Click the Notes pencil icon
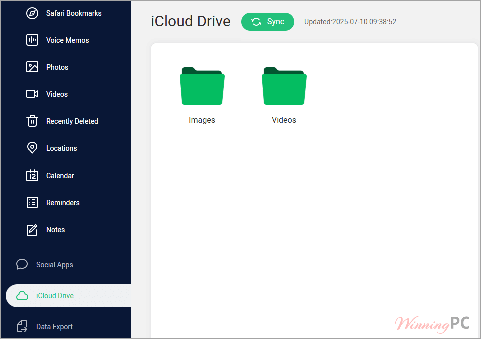The height and width of the screenshot is (339, 481). (32, 230)
